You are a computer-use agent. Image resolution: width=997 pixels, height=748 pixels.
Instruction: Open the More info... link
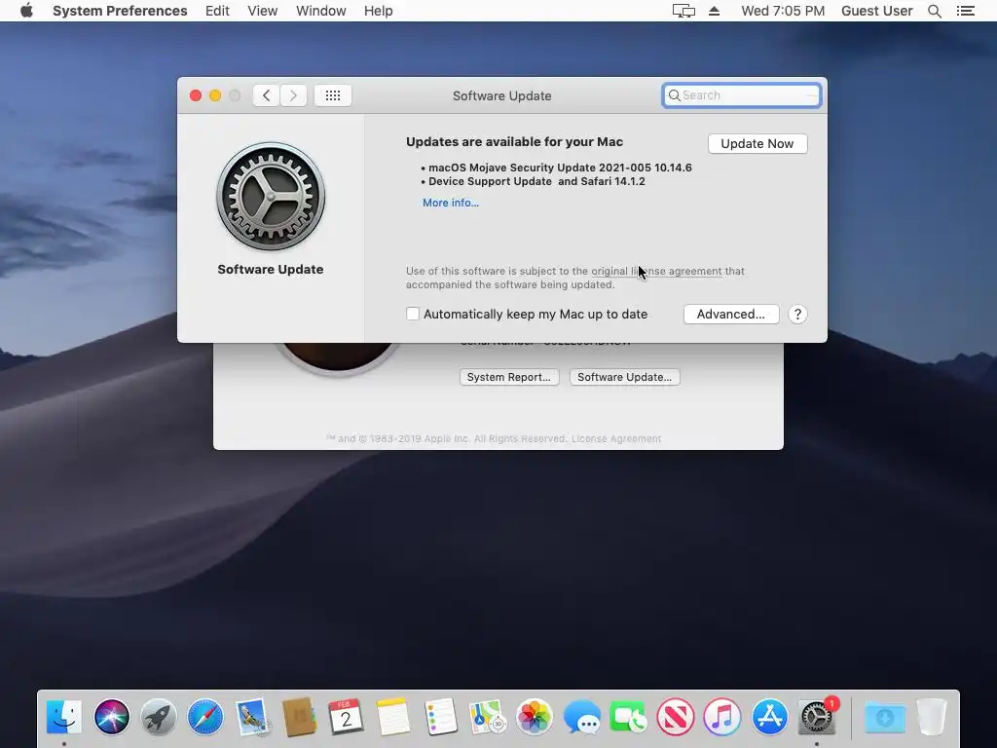pos(451,203)
